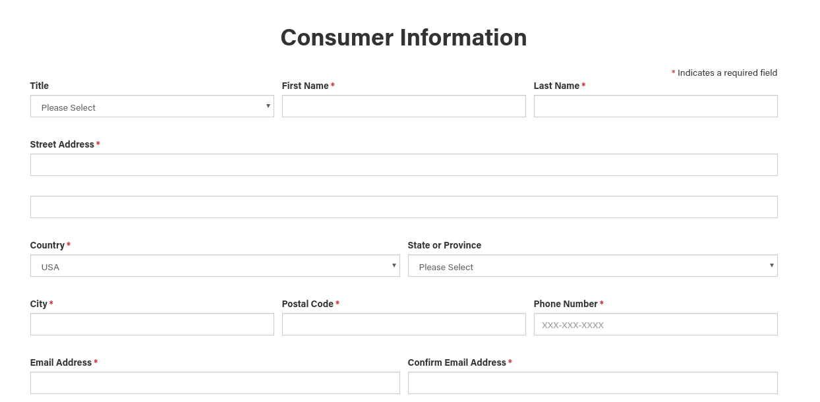Open the Title dropdown
The image size is (820, 402).
pyautogui.click(x=152, y=107)
